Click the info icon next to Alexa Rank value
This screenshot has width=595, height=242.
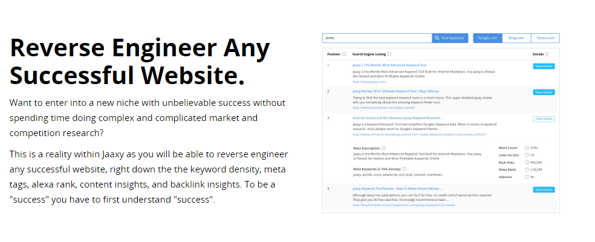coord(527,169)
